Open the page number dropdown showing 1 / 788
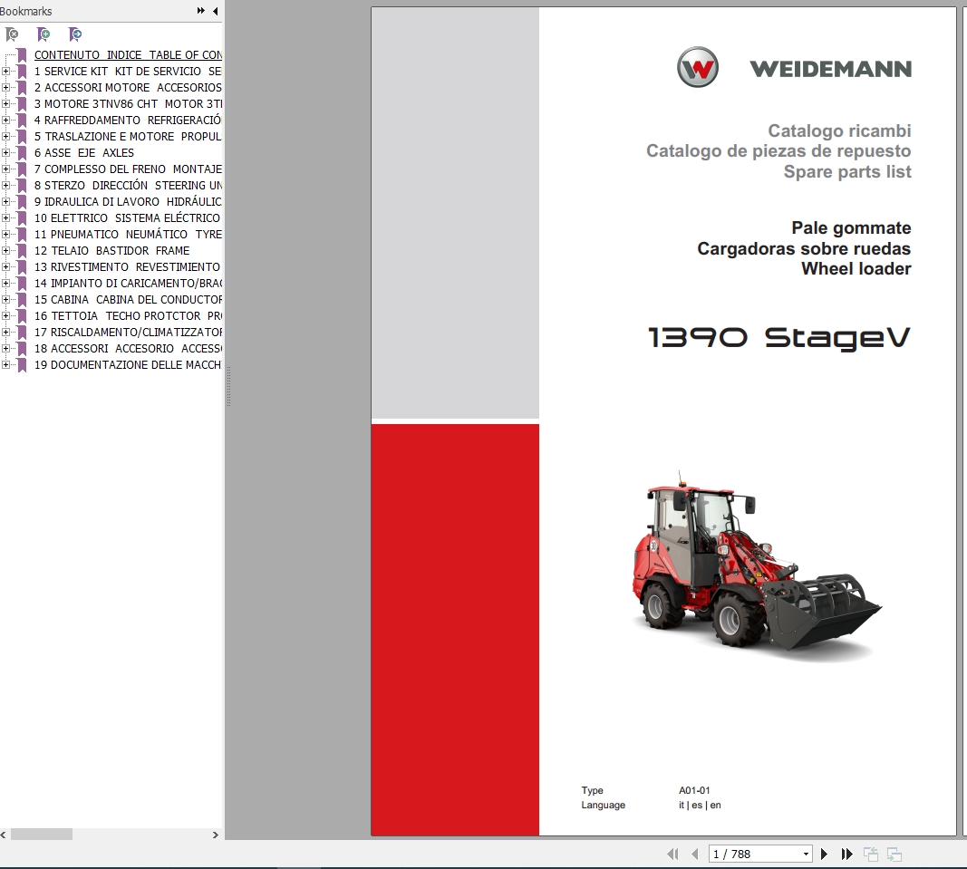The width and height of the screenshot is (967, 869). [806, 855]
